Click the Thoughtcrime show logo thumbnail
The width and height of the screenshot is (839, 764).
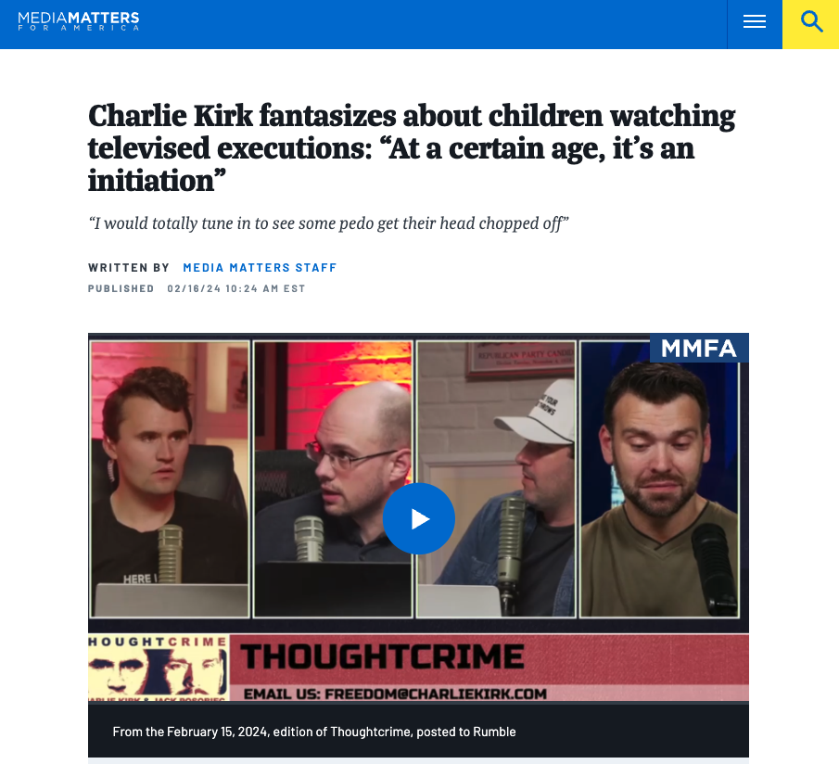click(159, 668)
